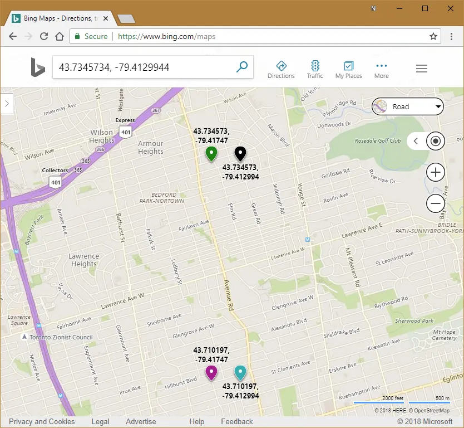The height and width of the screenshot is (428, 464).
Task: Open the Feedback link
Action: click(x=237, y=421)
